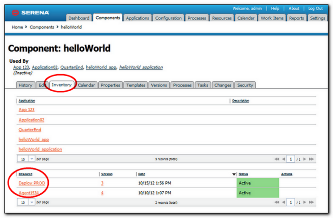Viewport: 333px width, 218px height.
Task: Open the Dashboard main tab
Action: pyautogui.click(x=79, y=18)
